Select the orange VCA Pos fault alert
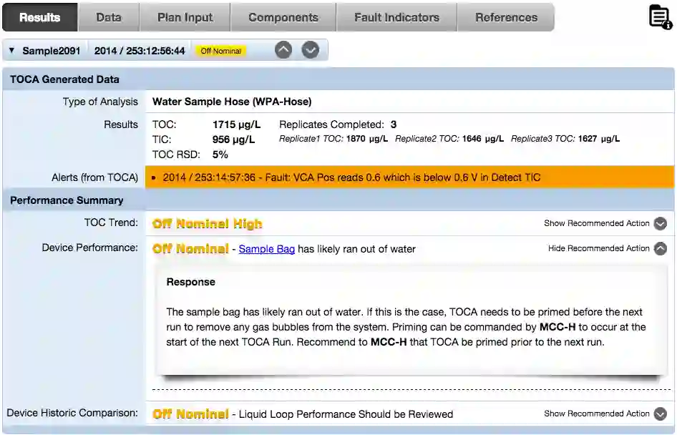Viewport: 677px width, 435px height. point(409,177)
